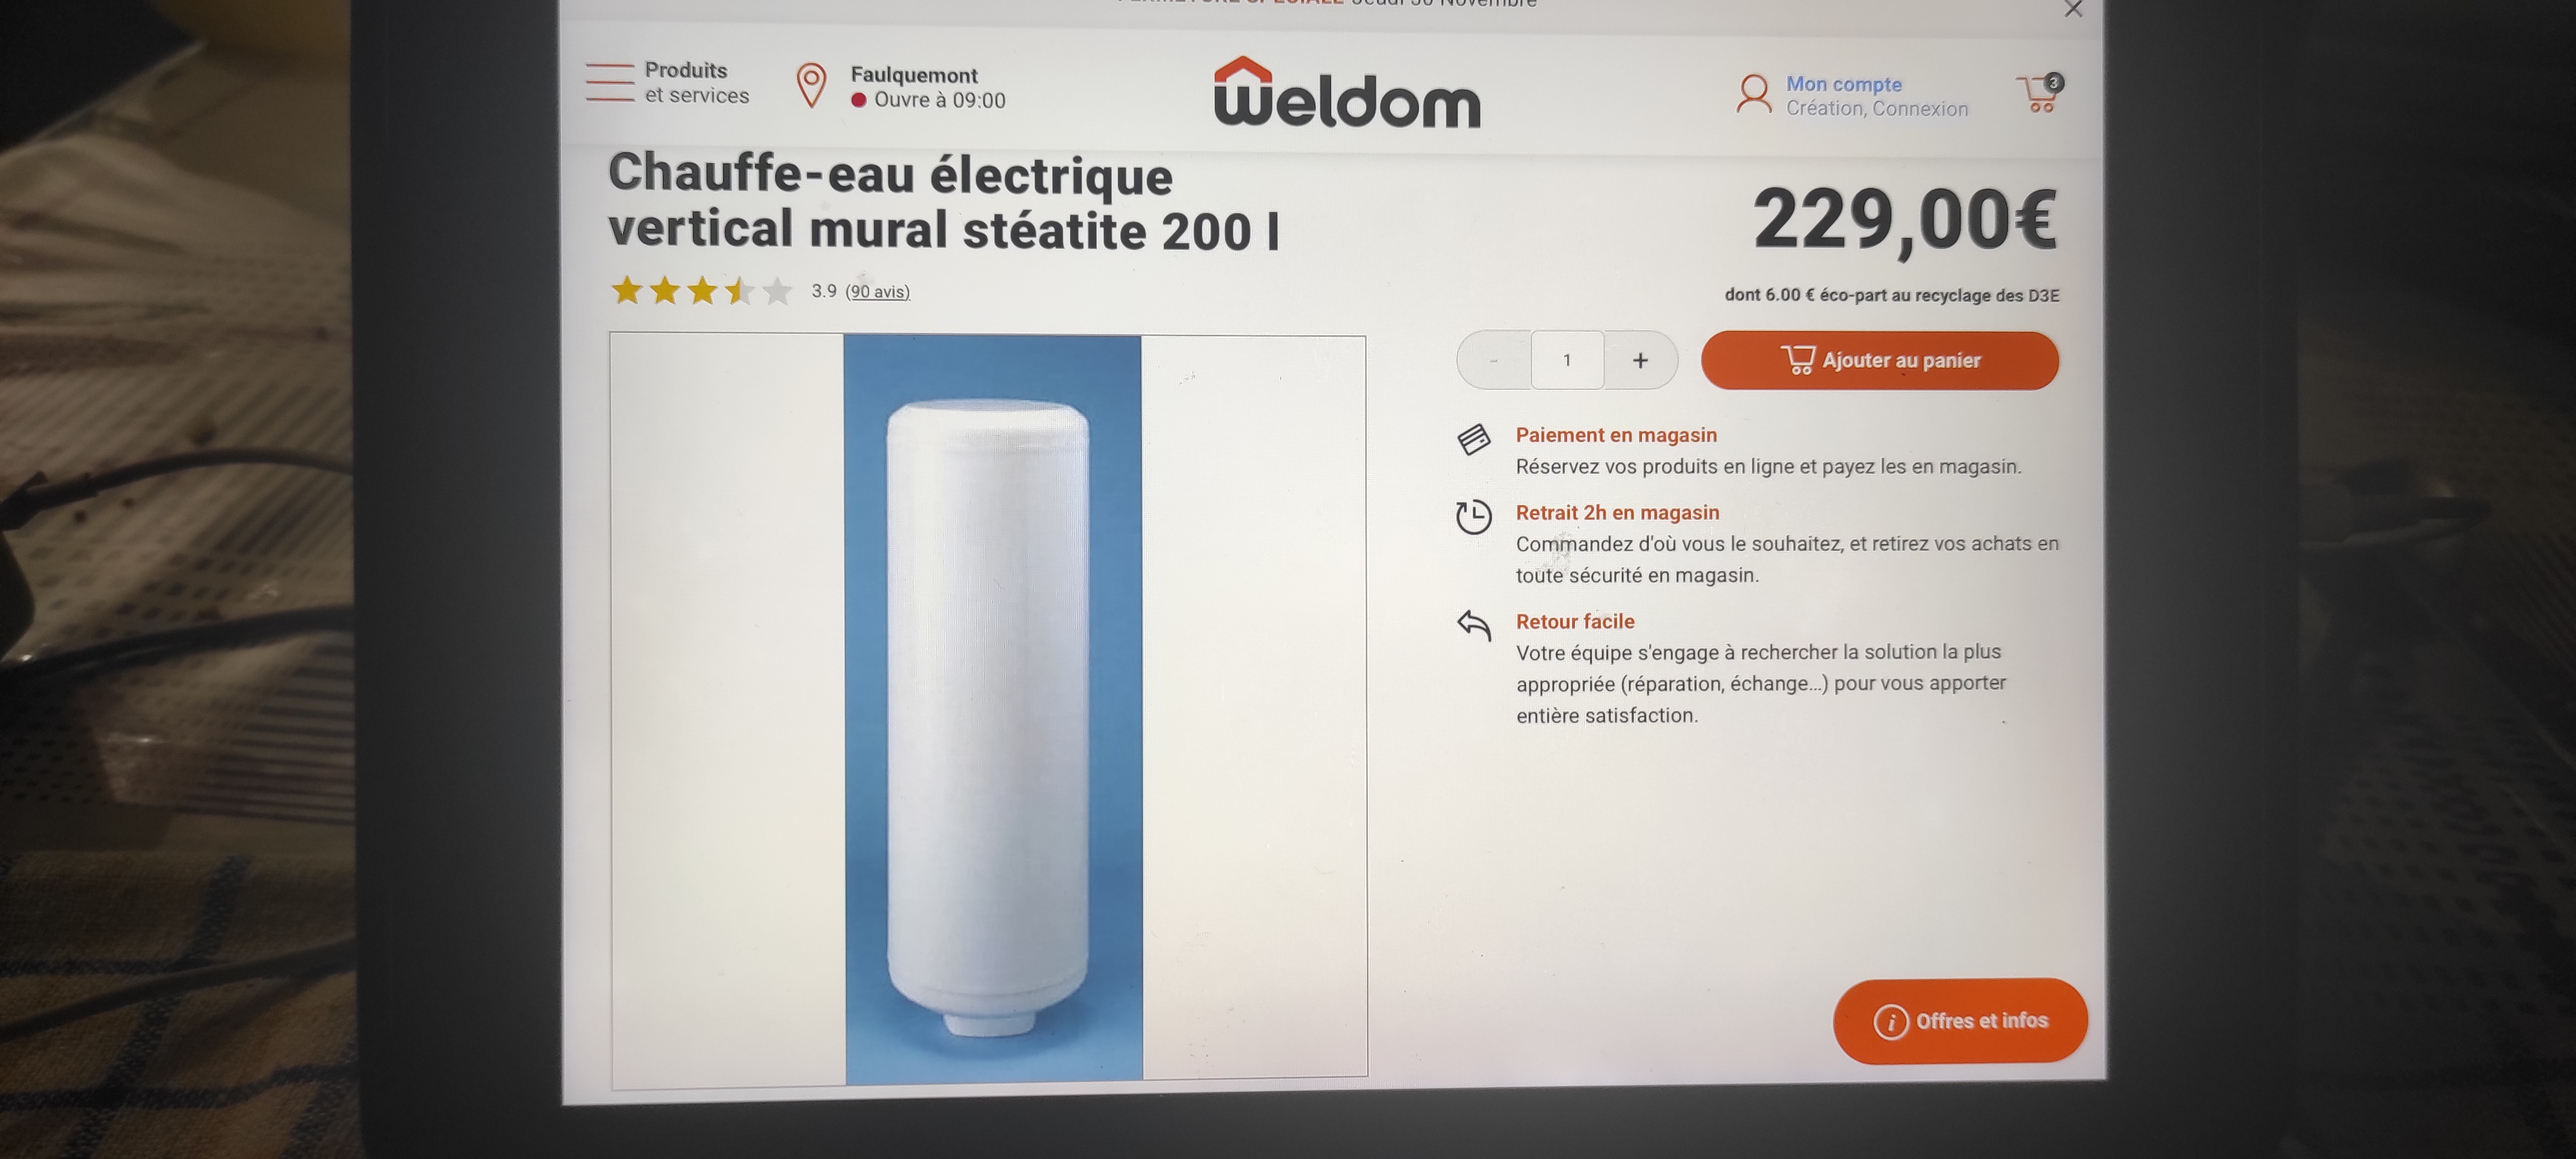Click the Retour facile arrow icon
2576x1159 pixels.
[1474, 625]
